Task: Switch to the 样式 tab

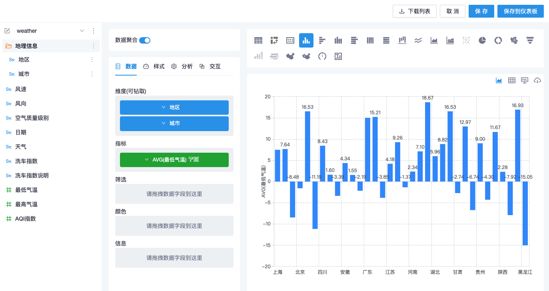Action: pos(154,66)
